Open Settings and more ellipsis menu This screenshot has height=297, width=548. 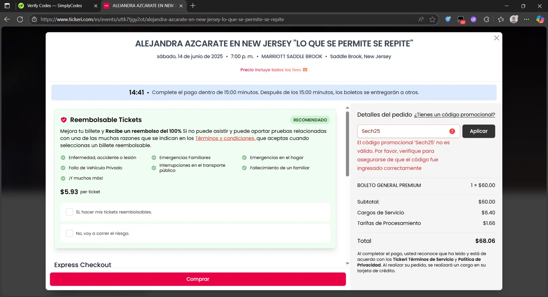coord(526,19)
